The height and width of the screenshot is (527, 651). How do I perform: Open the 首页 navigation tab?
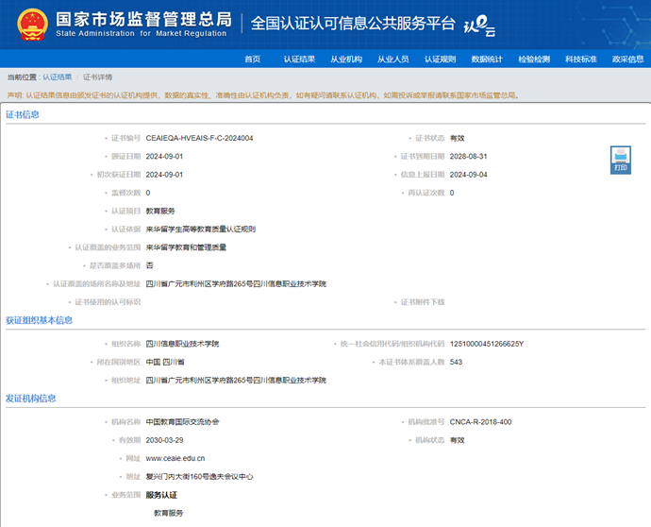(252, 59)
